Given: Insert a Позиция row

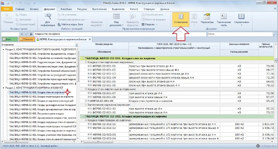Looking at the screenshot, I should point(8,18).
